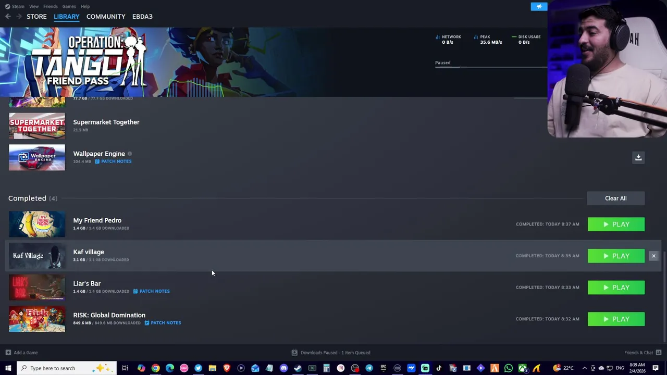Open RISK: Global Domination patch notes
667x375 pixels.
pyautogui.click(x=163, y=323)
